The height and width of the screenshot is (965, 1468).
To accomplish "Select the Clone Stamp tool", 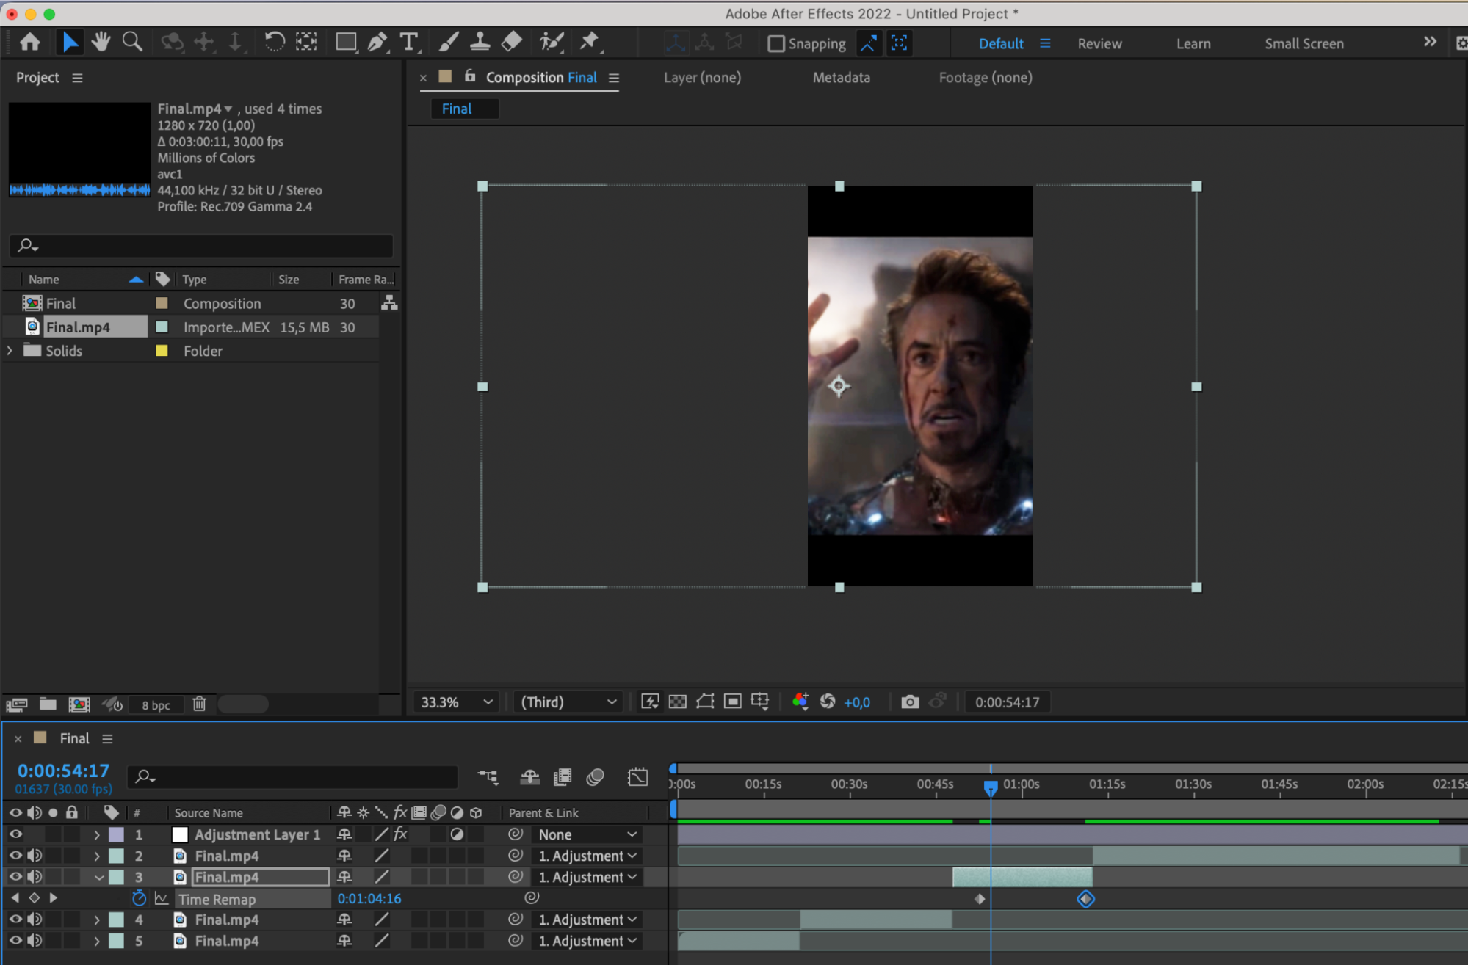I will [x=480, y=43].
